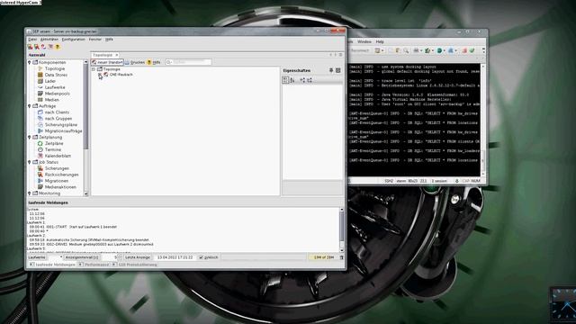Collapse the Komponenten node in sidebar
Viewport: 576px width, 324px height.
(x=30, y=62)
